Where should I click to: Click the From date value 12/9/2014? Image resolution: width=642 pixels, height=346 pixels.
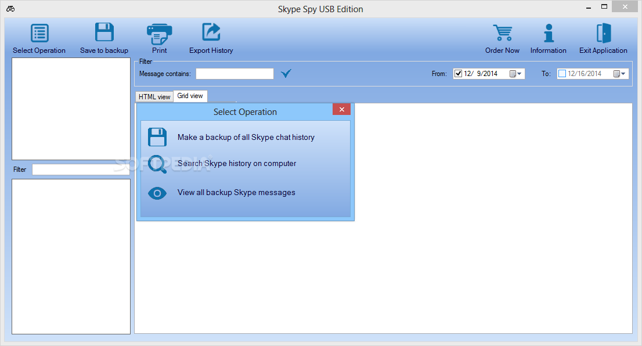coord(481,74)
